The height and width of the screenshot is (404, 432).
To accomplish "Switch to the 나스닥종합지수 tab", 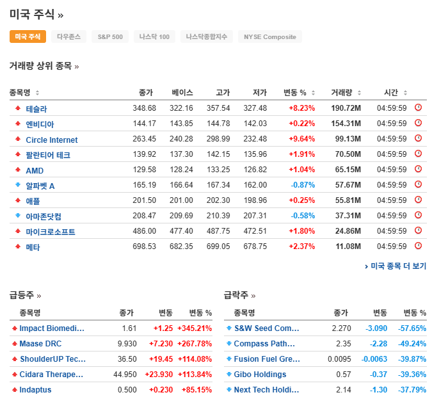I will 207,36.
